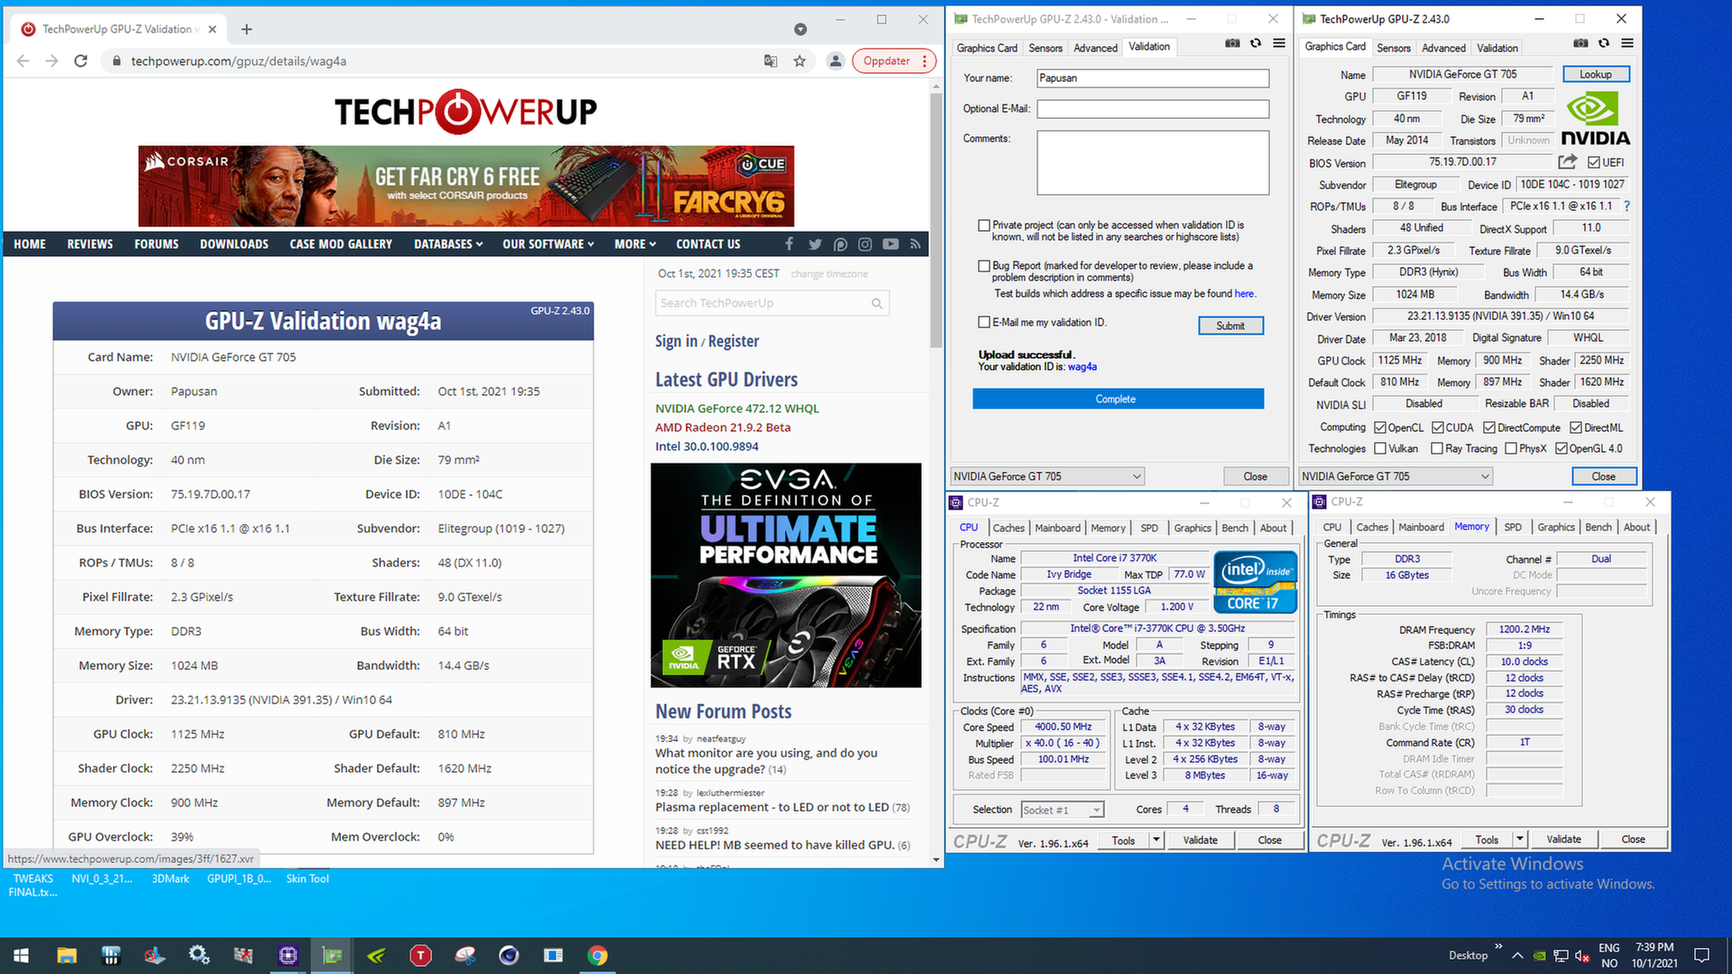Image resolution: width=1732 pixels, height=974 pixels.
Task: Open the Windows Start menu
Action: pos(22,955)
